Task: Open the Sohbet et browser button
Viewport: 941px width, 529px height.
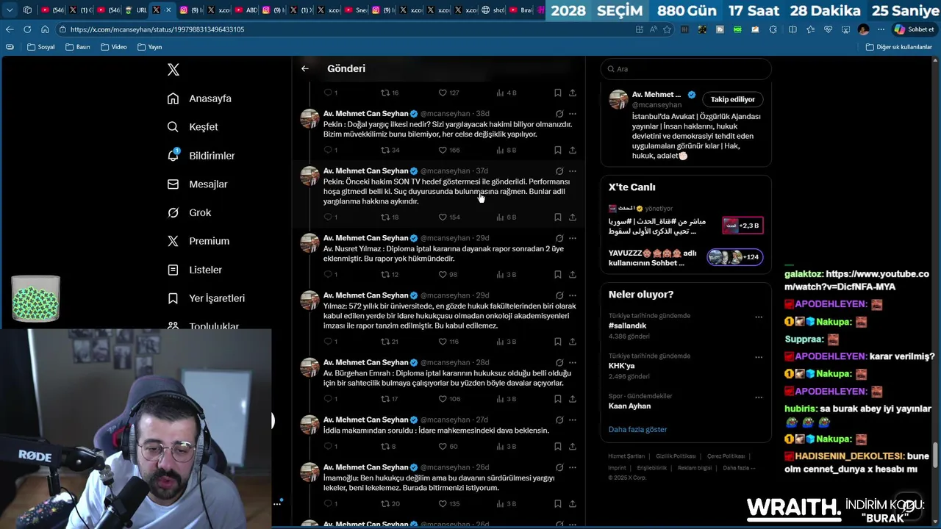Action: (914, 29)
